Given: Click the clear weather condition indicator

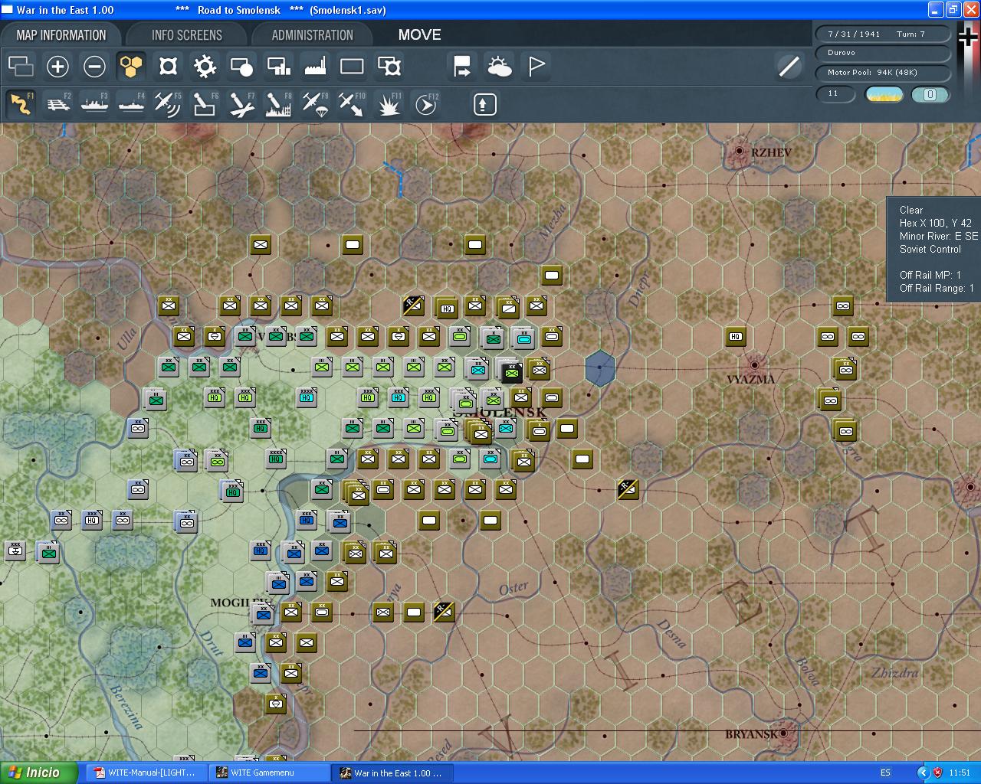Looking at the screenshot, I should click(x=884, y=94).
